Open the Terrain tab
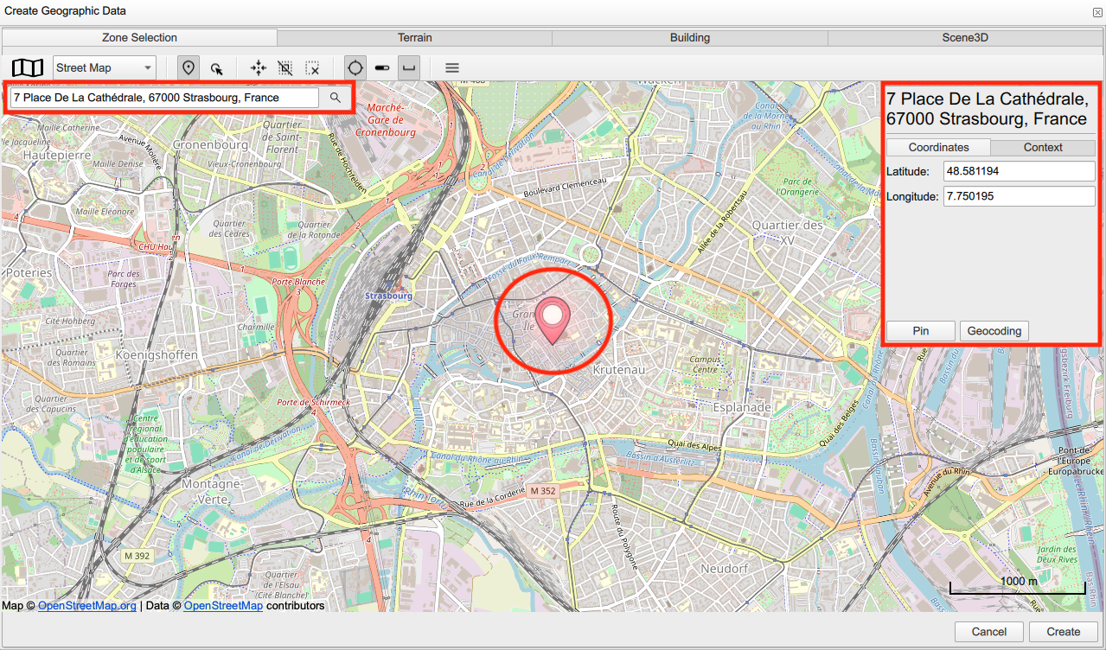 [414, 37]
